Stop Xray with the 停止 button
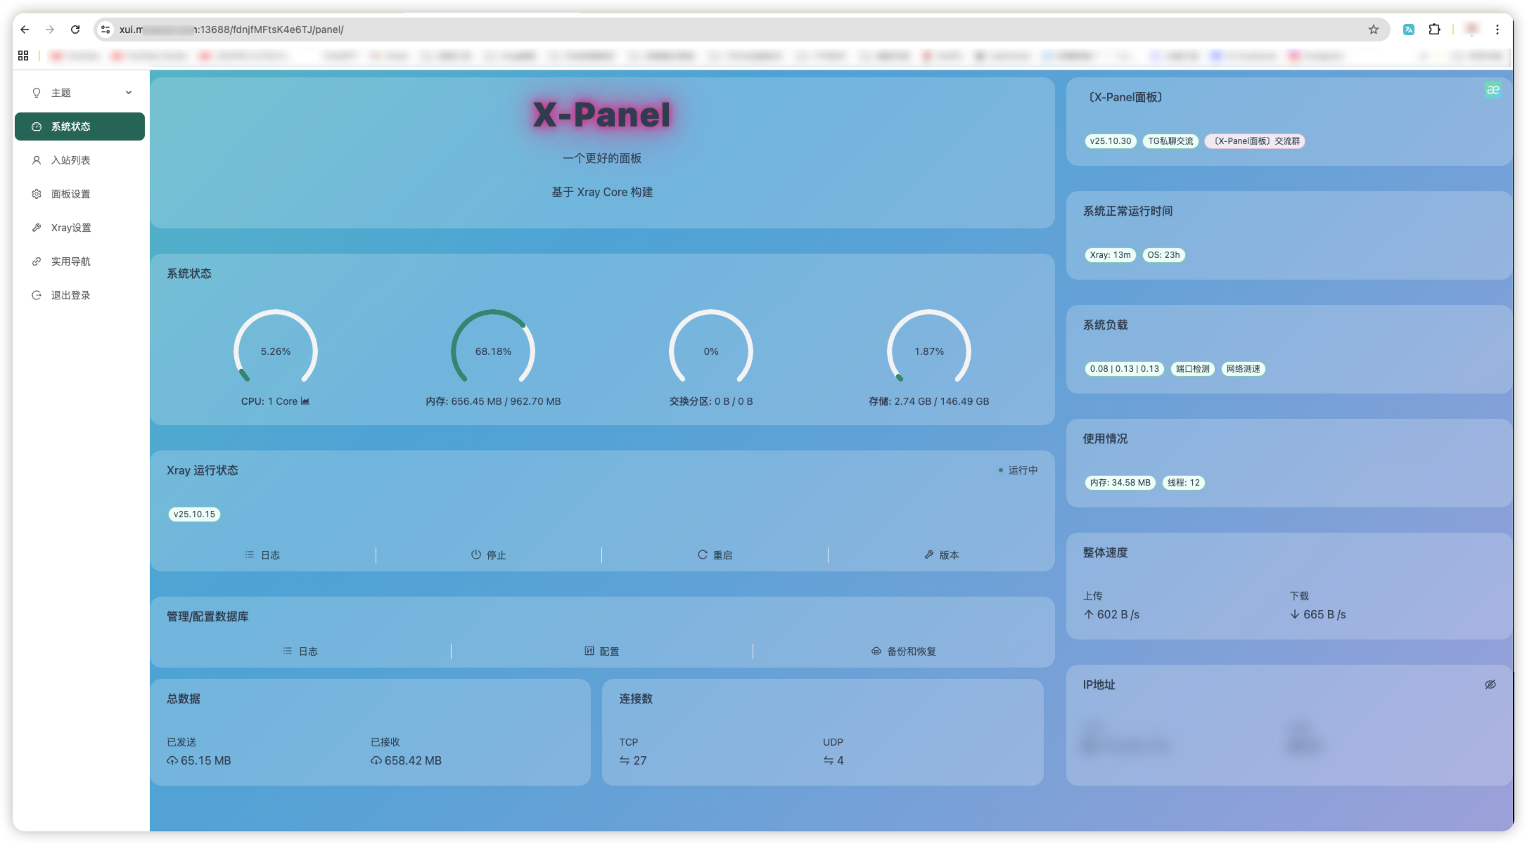Image resolution: width=1527 pixels, height=844 pixels. pyautogui.click(x=488, y=555)
